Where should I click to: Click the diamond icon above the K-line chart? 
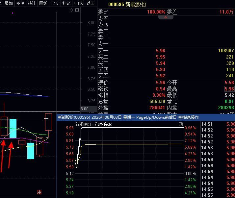point(71,10)
